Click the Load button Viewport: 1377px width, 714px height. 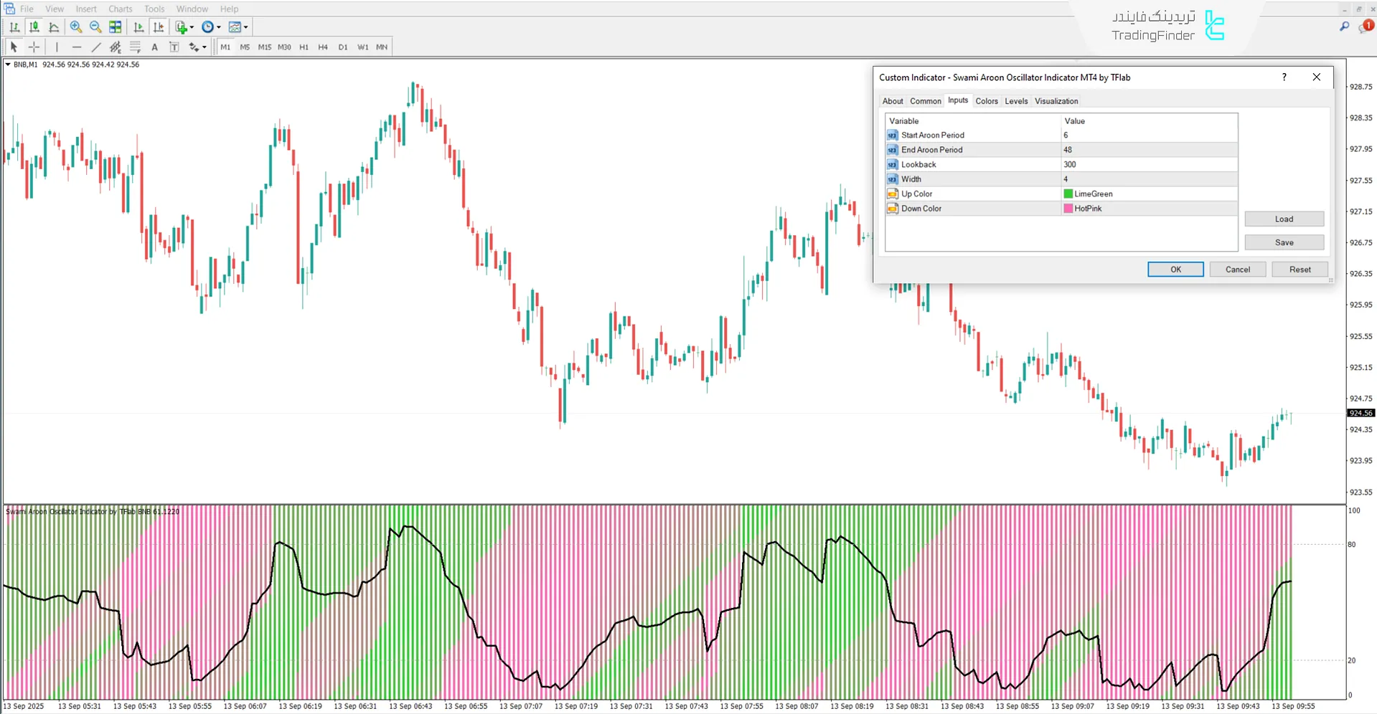(x=1284, y=219)
